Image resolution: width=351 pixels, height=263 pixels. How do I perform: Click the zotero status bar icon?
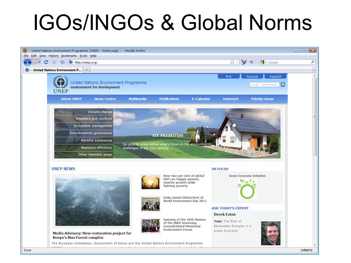(x=306, y=250)
